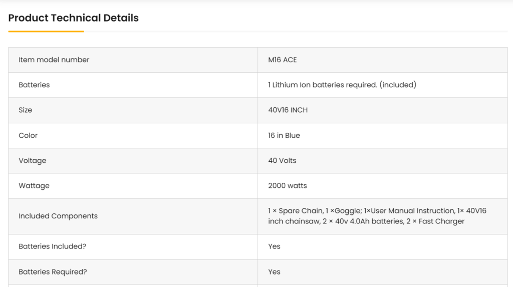
Task: Click the Batteries Required? label
Action: click(x=53, y=271)
